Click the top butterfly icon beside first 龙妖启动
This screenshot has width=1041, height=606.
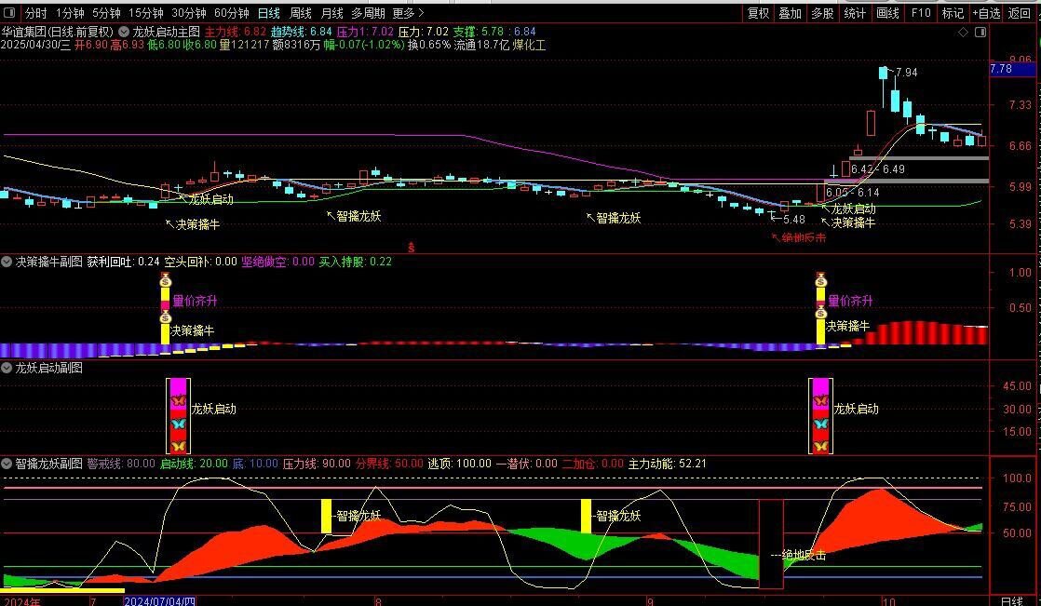[x=178, y=401]
